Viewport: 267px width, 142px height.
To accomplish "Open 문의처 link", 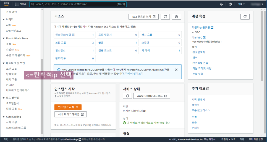I will [x=195, y=128].
